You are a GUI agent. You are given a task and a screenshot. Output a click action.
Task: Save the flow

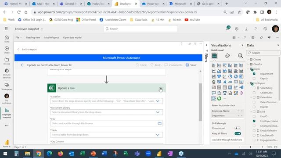coord(191,65)
